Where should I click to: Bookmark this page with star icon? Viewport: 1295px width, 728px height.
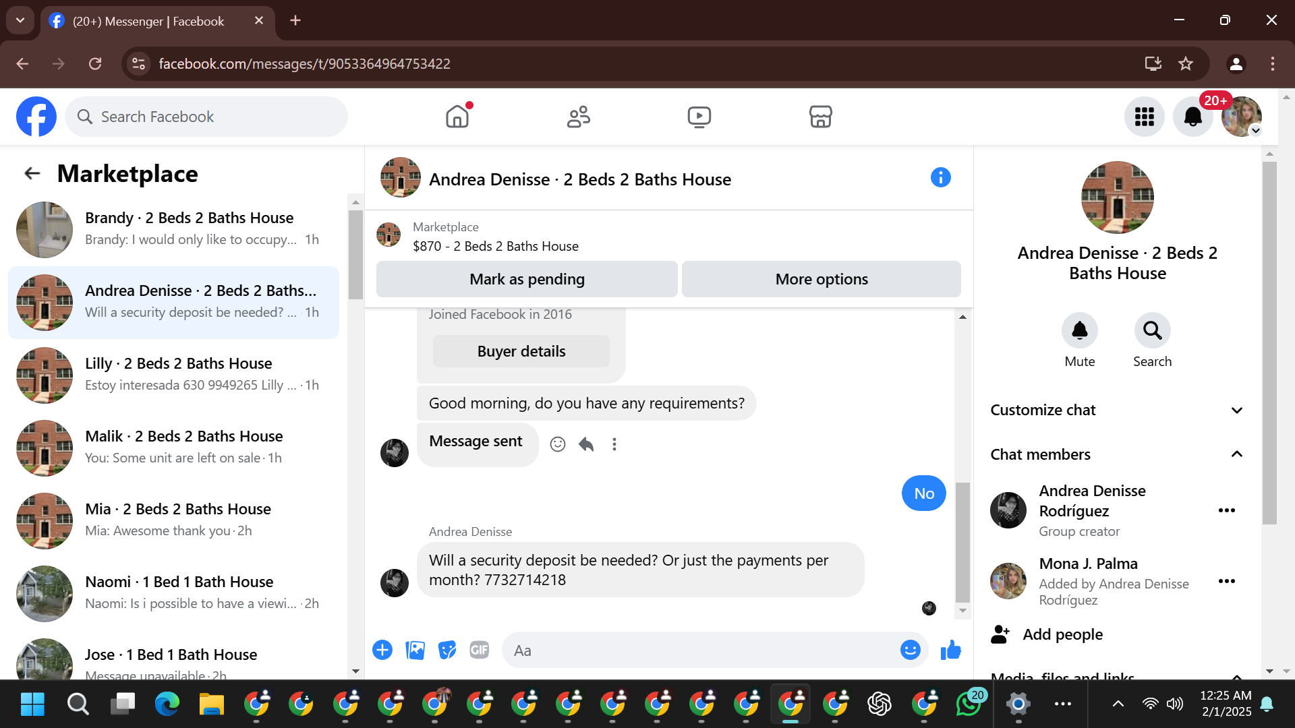tap(1186, 64)
